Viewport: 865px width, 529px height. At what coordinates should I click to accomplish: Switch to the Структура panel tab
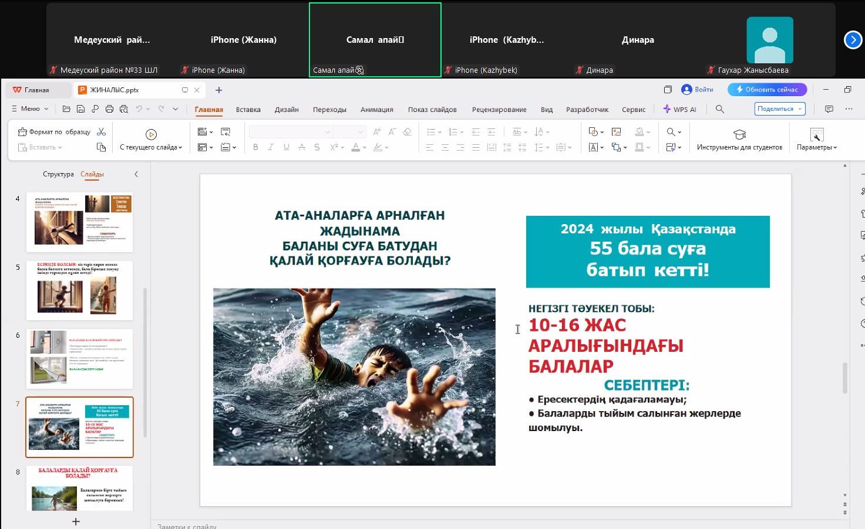58,174
